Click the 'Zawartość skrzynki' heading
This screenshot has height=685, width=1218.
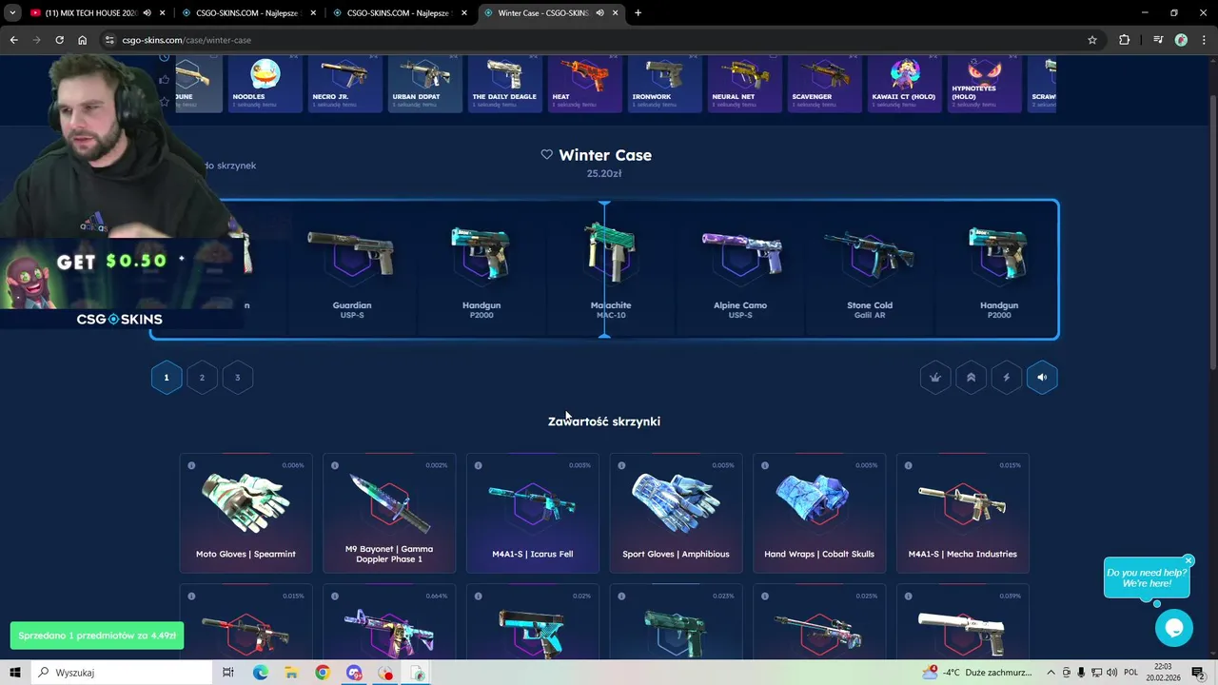604,421
